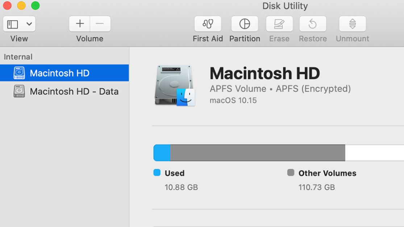Image resolution: width=404 pixels, height=227 pixels.
Task: Click the Used legend label
Action: (x=175, y=173)
